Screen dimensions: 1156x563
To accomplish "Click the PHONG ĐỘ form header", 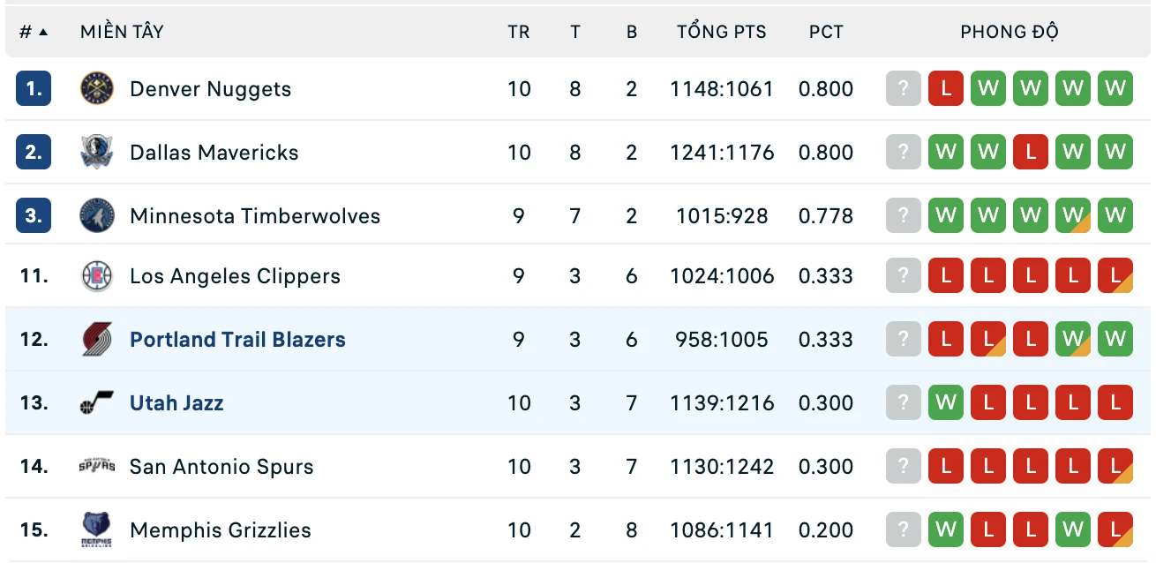I will coord(1010,32).
